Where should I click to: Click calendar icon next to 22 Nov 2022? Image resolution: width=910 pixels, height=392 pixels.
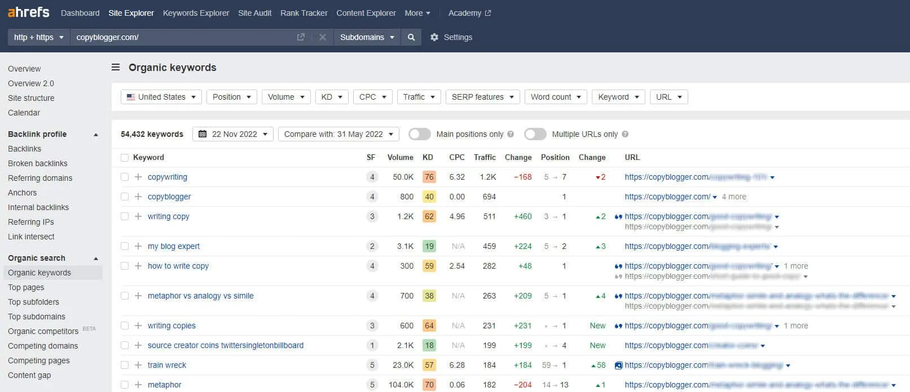point(203,134)
